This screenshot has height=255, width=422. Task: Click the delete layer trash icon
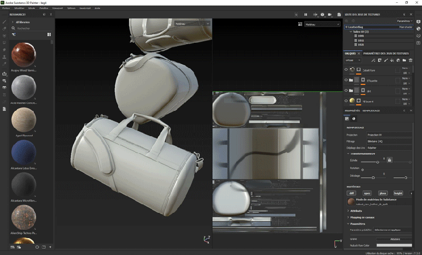[411, 60]
